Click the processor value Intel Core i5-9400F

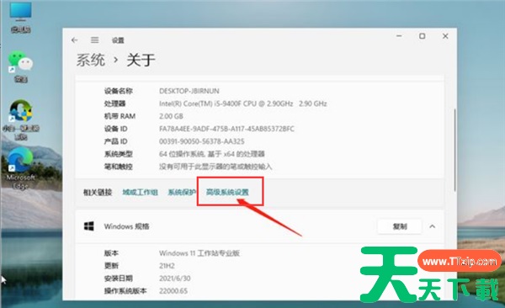[243, 104]
